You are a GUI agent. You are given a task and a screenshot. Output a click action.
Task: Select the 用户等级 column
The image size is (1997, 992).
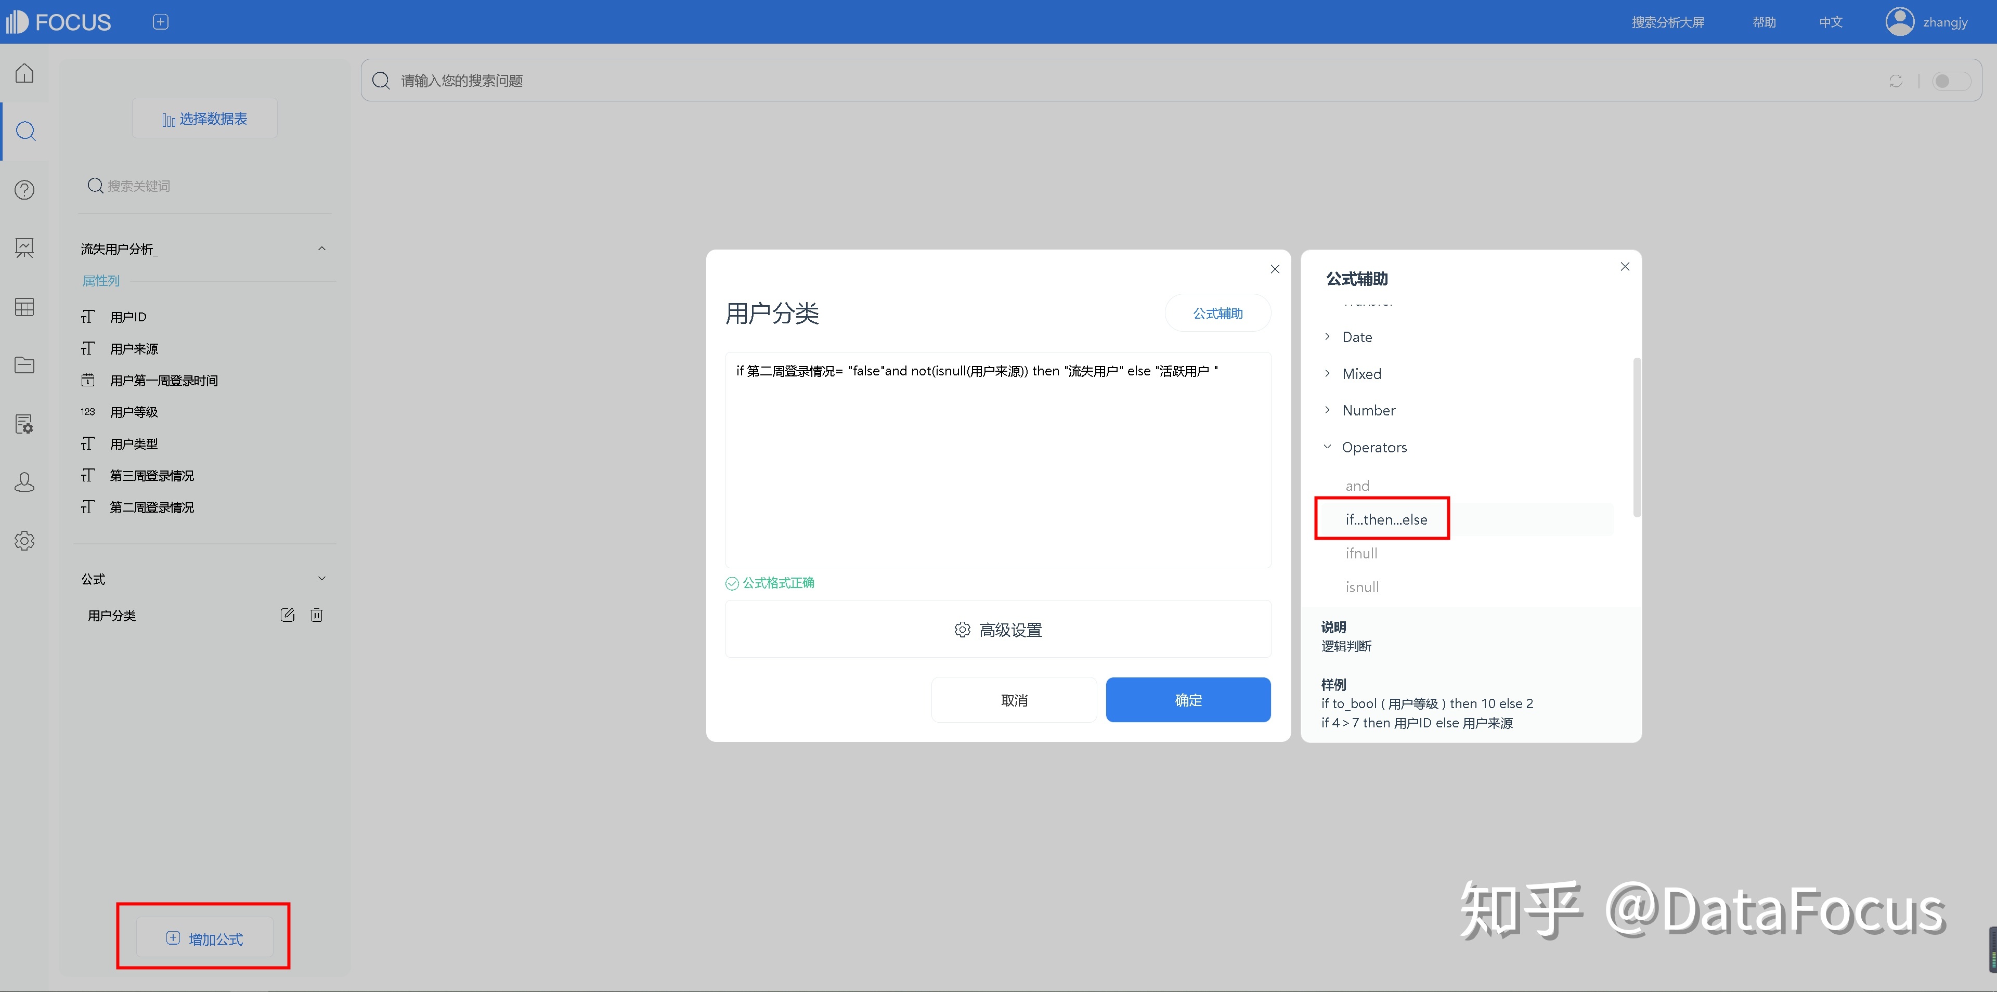(x=133, y=412)
